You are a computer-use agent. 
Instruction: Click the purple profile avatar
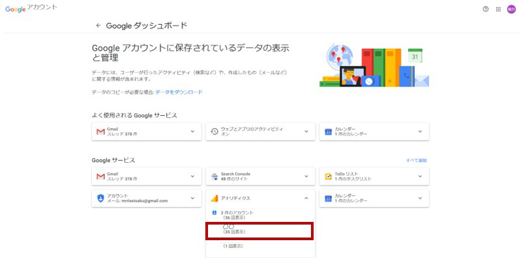[x=511, y=9]
